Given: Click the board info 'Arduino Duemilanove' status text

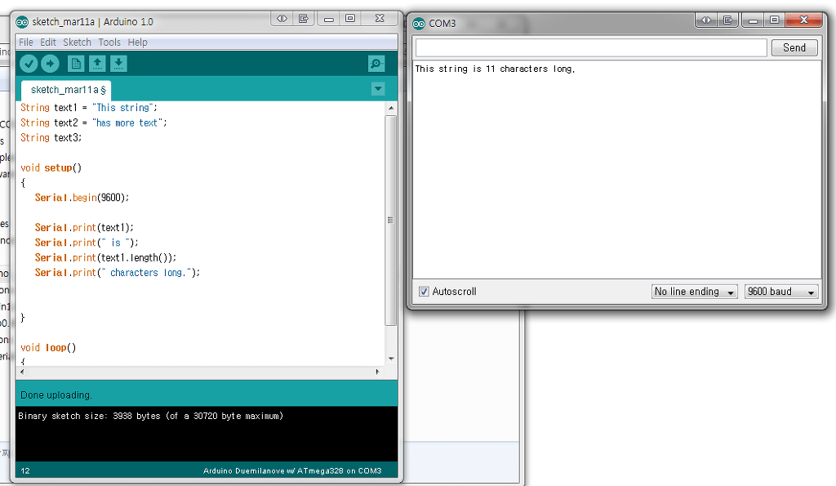Looking at the screenshot, I should pyautogui.click(x=292, y=470).
